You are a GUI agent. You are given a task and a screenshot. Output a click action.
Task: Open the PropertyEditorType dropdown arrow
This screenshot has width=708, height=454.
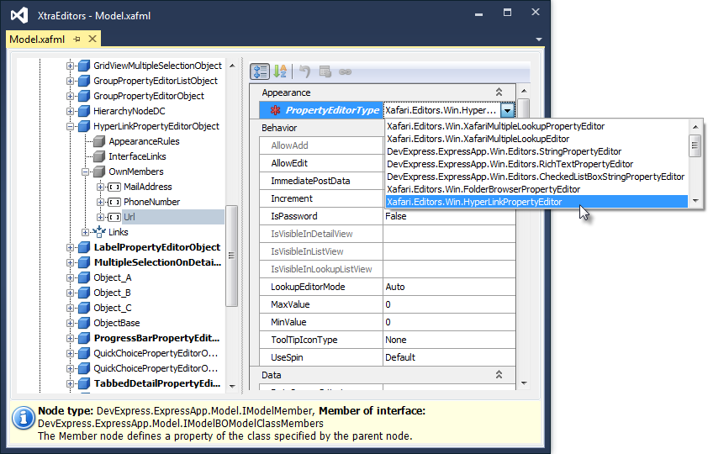[508, 110]
